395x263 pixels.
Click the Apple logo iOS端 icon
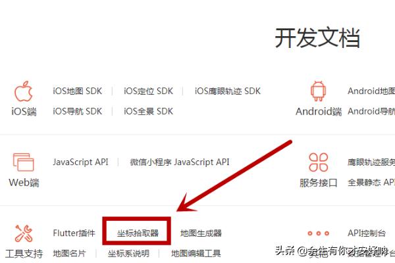[x=24, y=92]
